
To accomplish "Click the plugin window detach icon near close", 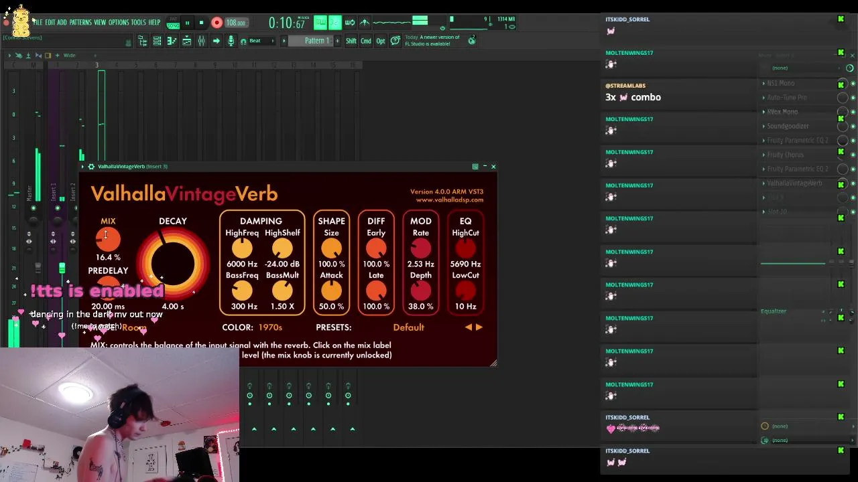I will [x=475, y=167].
